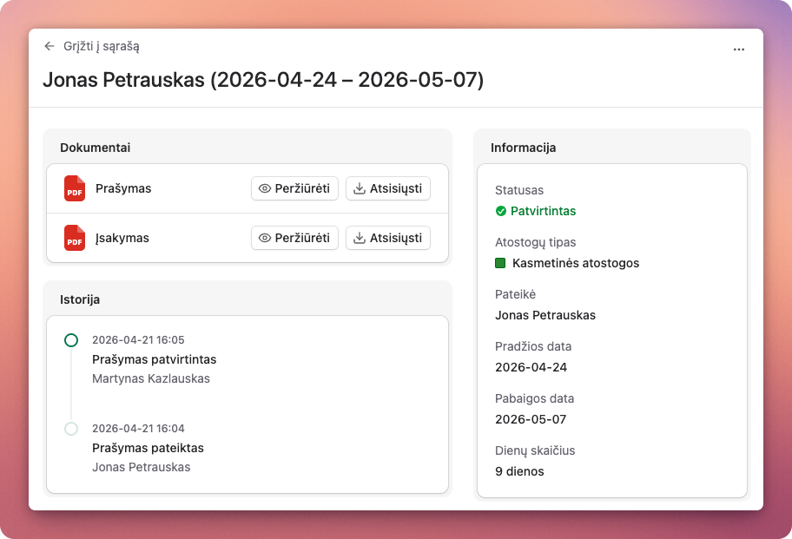Screen dimensions: 792x539
Task: Click the eye icon on Įsakymas Peržiūrėti button
Action: (x=266, y=238)
